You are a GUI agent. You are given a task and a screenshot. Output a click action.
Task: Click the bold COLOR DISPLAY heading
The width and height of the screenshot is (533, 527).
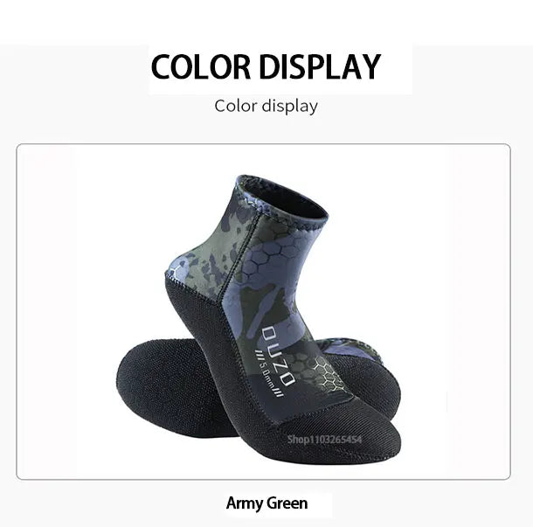point(266,66)
